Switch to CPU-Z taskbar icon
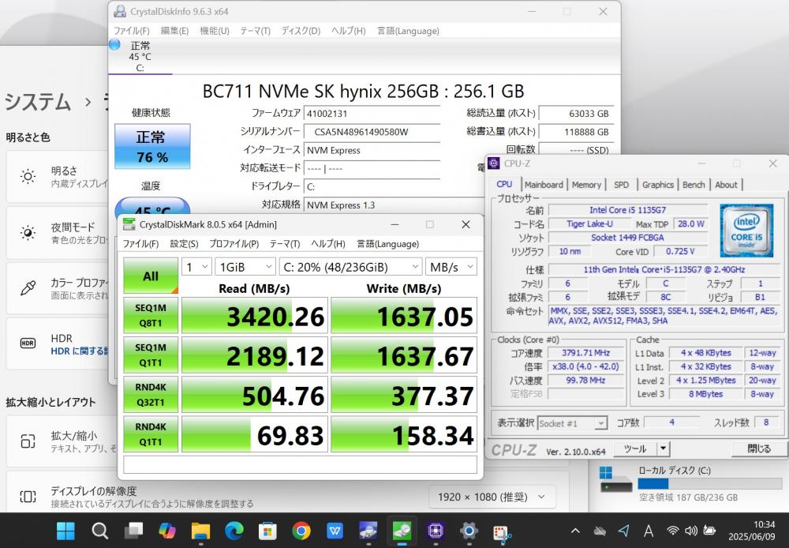789x548 pixels. [x=436, y=531]
